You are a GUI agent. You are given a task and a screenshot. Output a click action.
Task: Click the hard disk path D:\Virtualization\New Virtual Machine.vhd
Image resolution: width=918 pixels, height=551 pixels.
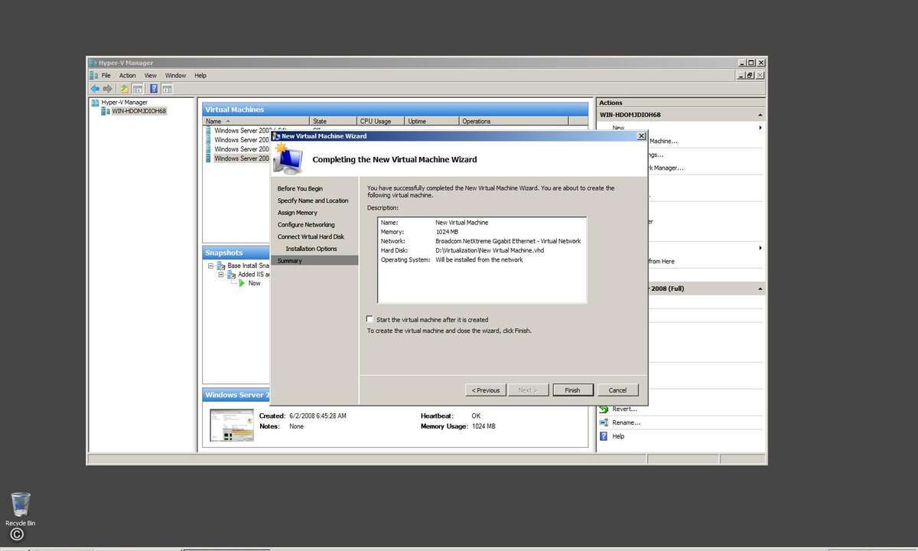click(490, 250)
